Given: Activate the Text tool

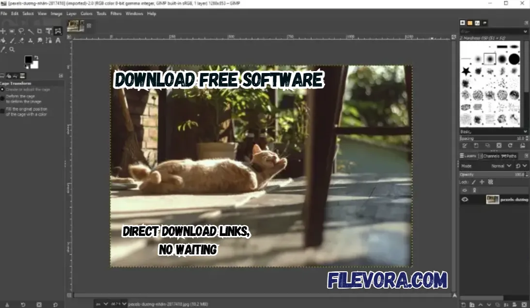Looking at the screenshot, I should tap(59, 41).
